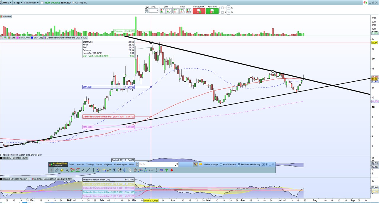Enable the S percent checkbox

pos(222,12)
